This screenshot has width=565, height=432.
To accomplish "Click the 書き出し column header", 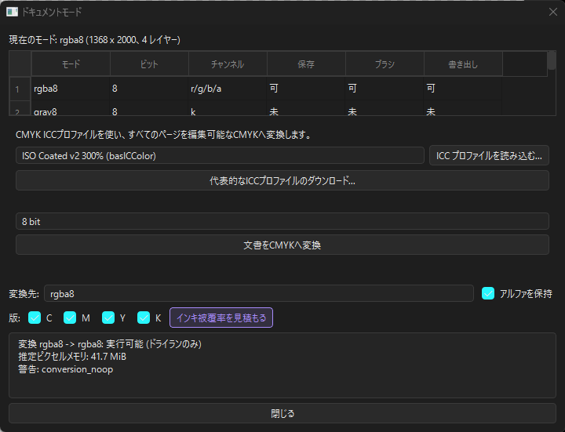I will click(x=464, y=64).
